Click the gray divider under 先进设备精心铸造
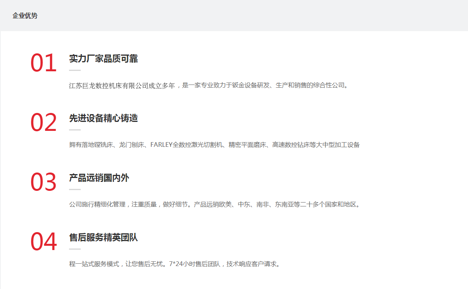 point(75,130)
